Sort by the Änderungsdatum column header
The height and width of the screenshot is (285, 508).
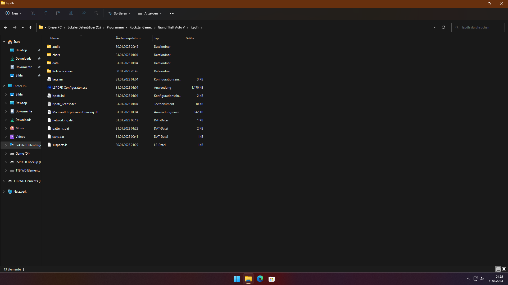128,38
